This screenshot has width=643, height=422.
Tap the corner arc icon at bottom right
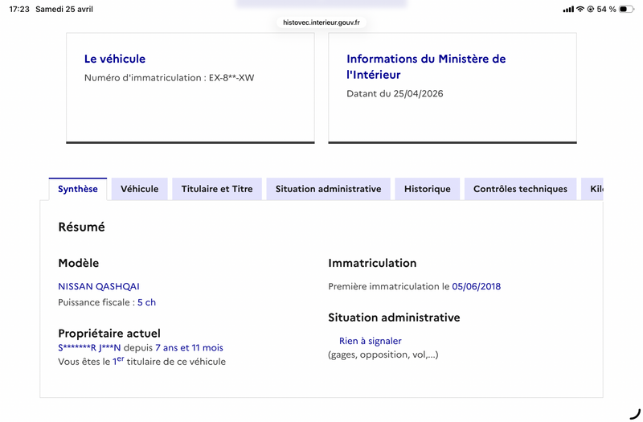coord(634,412)
